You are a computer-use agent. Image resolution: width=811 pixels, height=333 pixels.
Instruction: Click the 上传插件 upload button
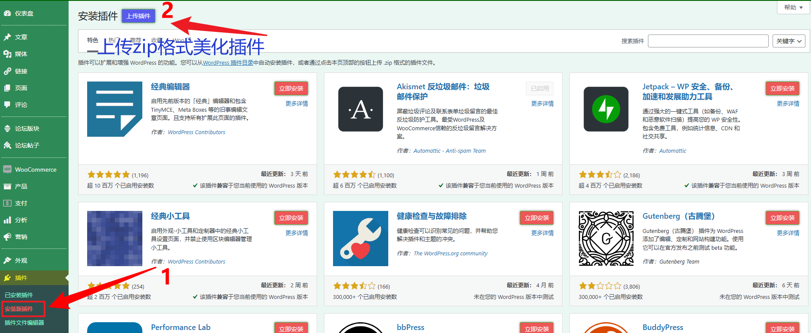[138, 16]
